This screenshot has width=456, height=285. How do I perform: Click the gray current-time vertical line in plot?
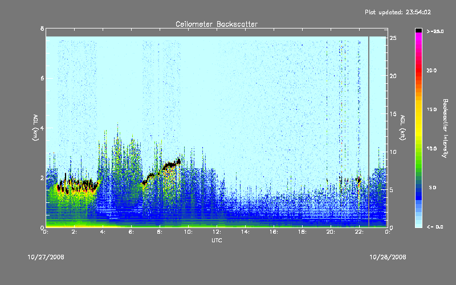click(369, 132)
